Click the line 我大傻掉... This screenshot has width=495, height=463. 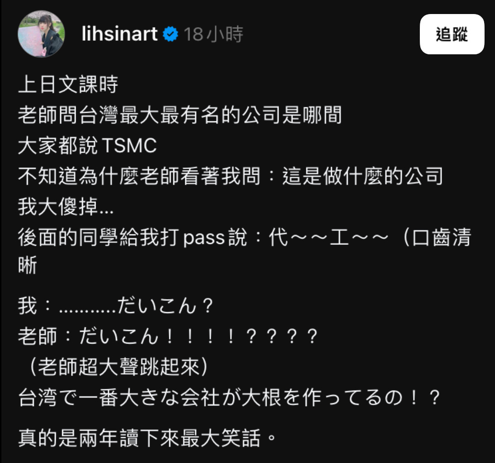pos(66,206)
